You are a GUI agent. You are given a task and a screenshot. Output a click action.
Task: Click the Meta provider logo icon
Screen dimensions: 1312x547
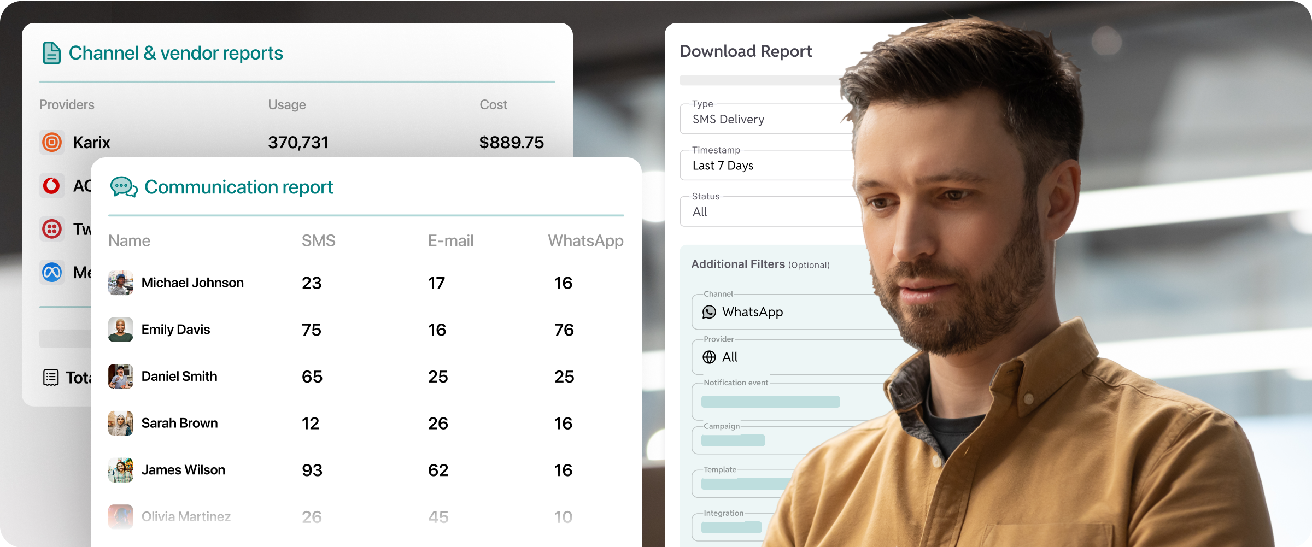point(52,272)
